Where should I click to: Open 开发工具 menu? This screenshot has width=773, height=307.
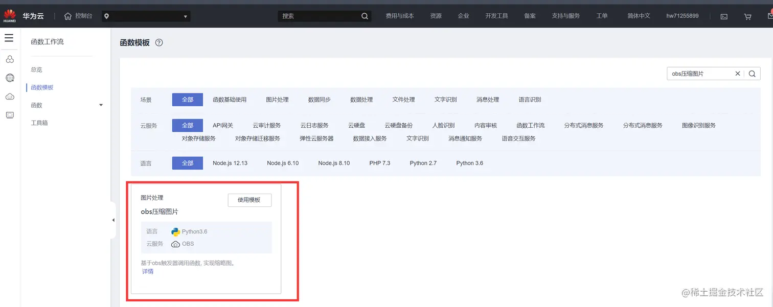click(496, 16)
